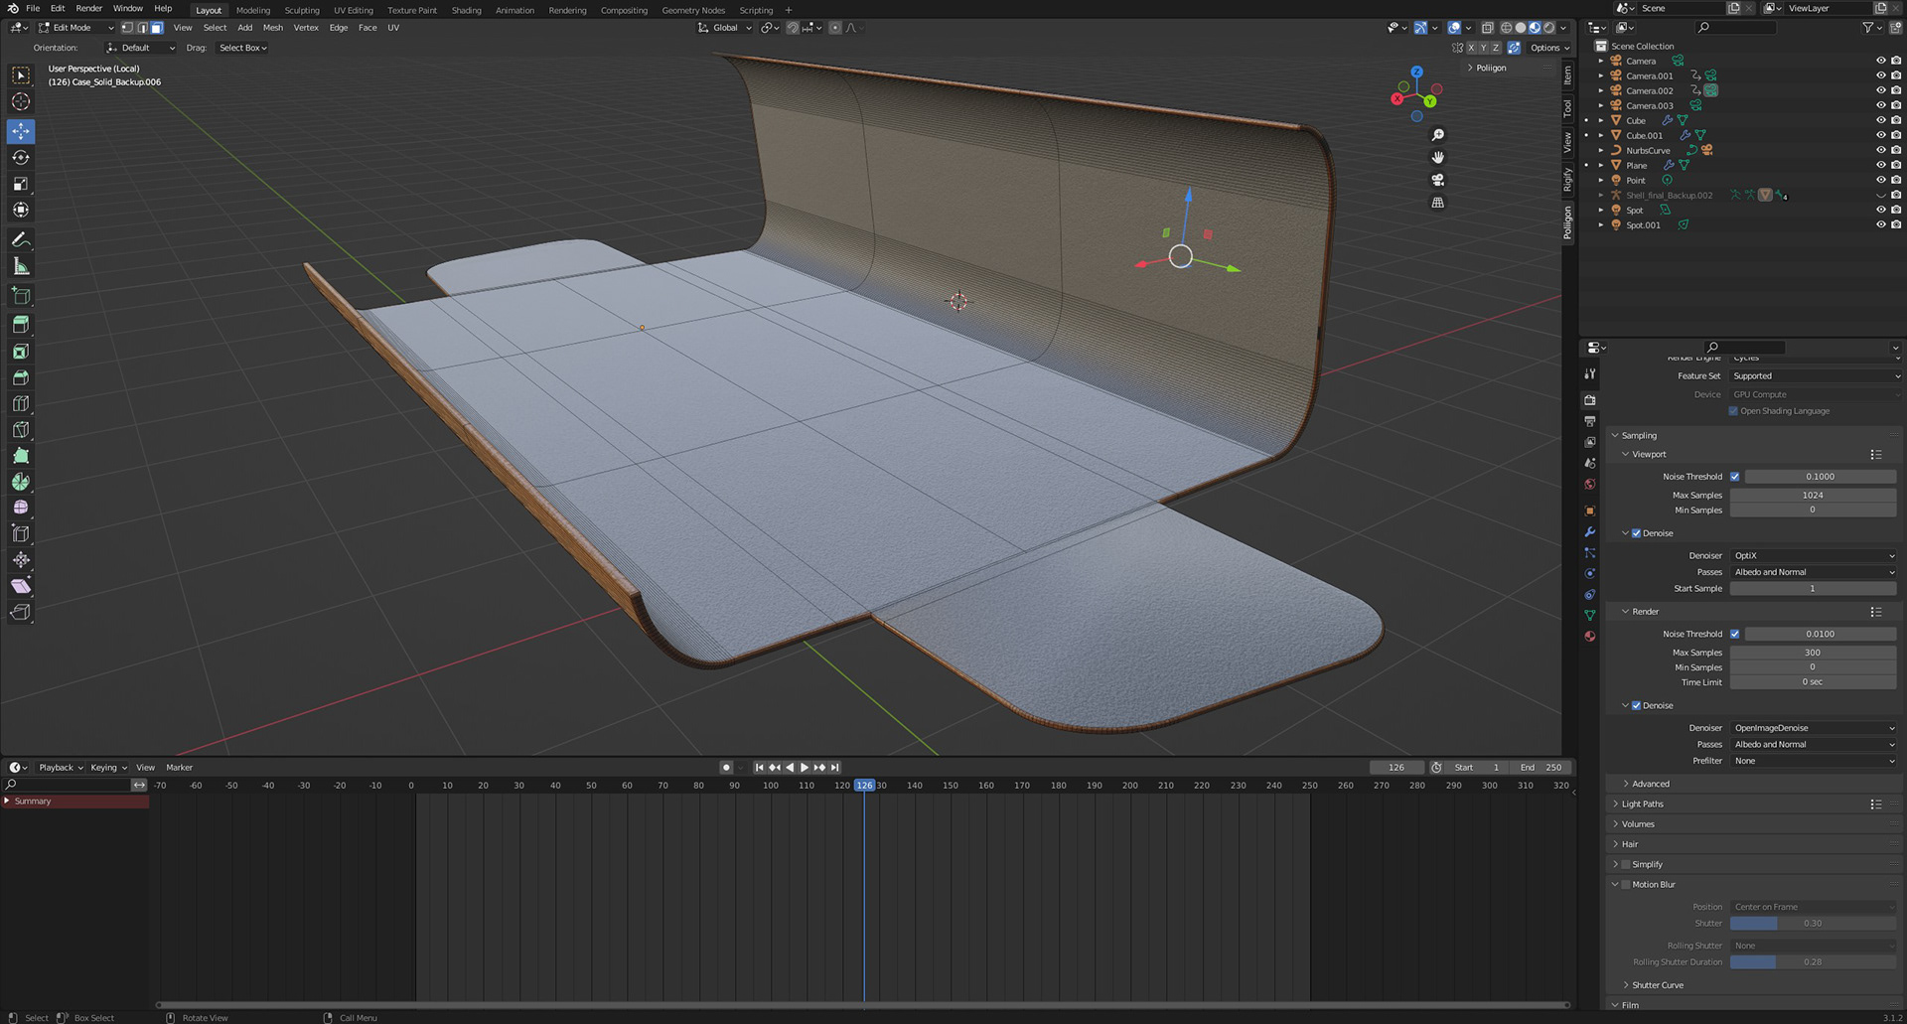
Task: Open the Edit Mode selector dropdown
Action: coord(76,28)
